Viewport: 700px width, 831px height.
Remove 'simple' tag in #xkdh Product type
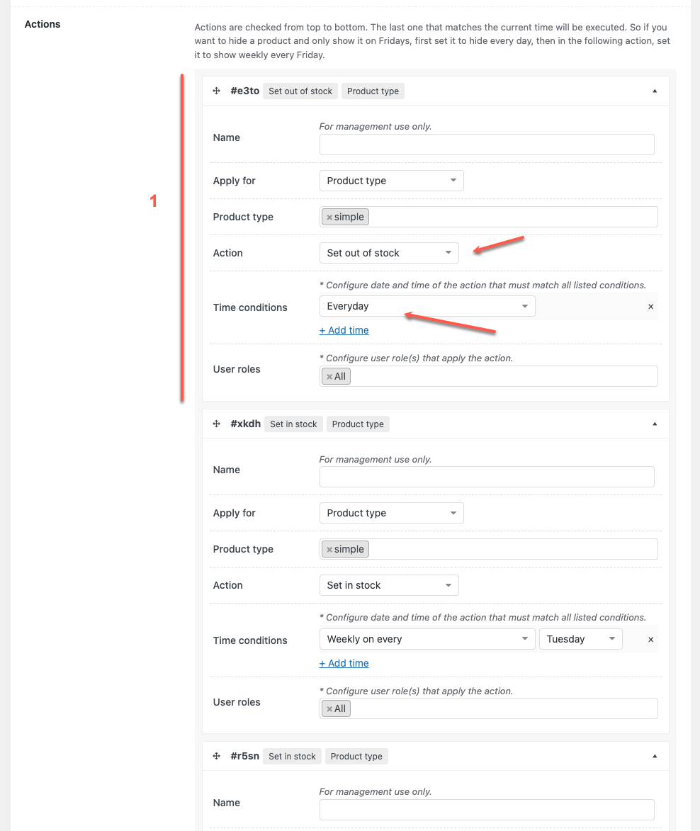click(329, 550)
